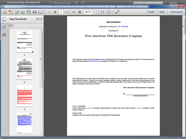Click Advanced search link in Workbench
The image size is (186, 139).
(x=173, y=3)
